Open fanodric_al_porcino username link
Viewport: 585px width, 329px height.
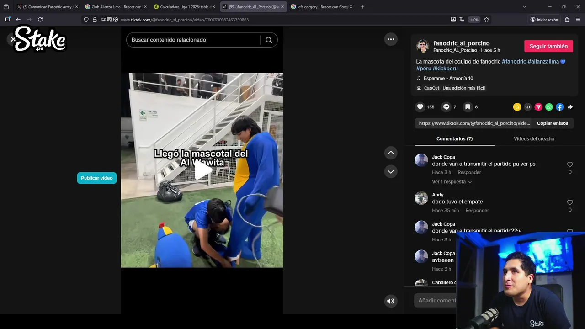click(461, 43)
